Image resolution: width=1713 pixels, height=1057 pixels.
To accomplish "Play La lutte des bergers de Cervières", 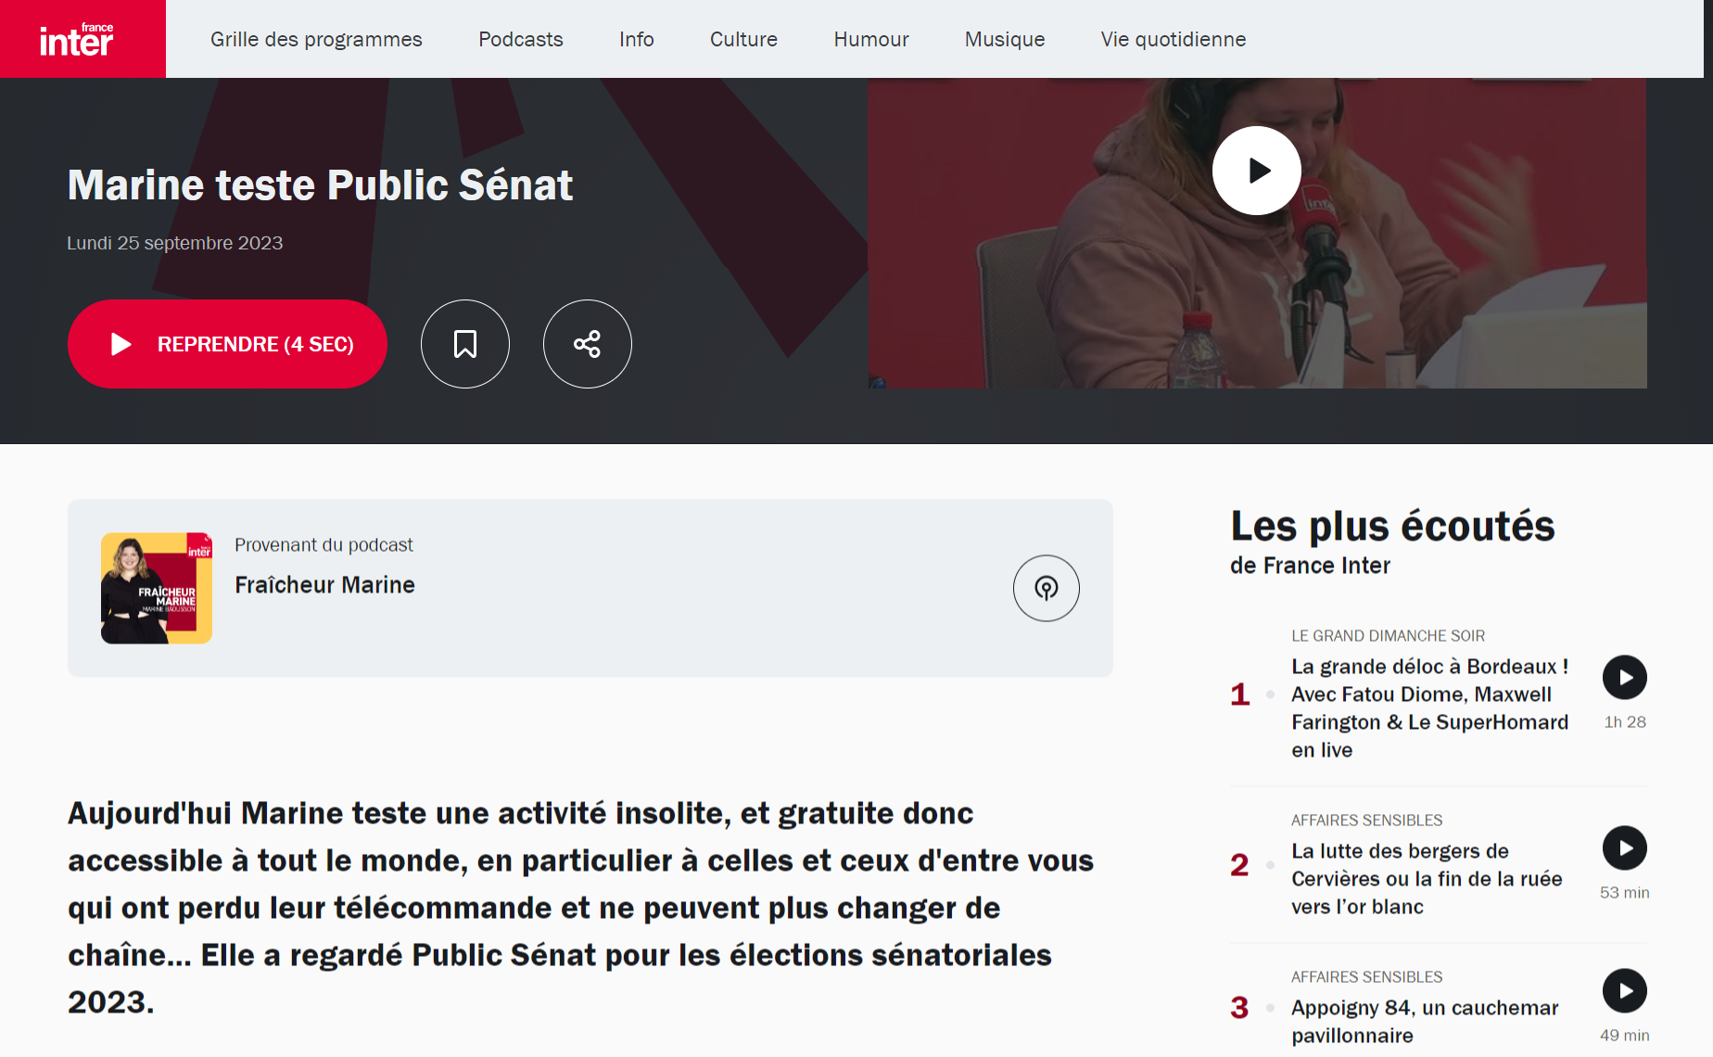I will coord(1625,848).
